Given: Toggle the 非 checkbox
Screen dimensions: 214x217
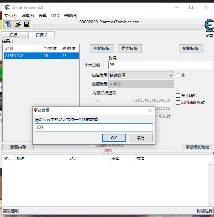Looking at the screenshot, I should coord(178,75).
